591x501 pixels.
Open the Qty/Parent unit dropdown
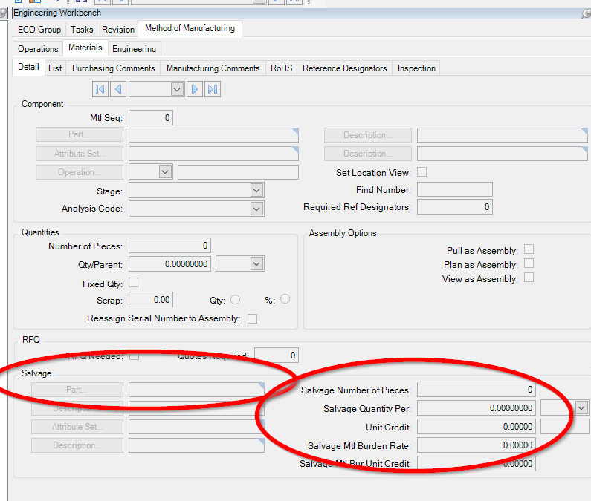pos(256,264)
